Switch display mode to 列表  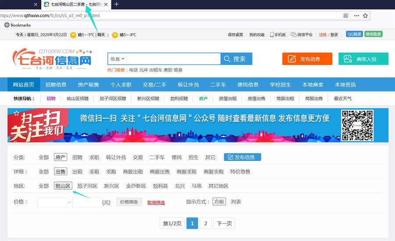click(236, 202)
